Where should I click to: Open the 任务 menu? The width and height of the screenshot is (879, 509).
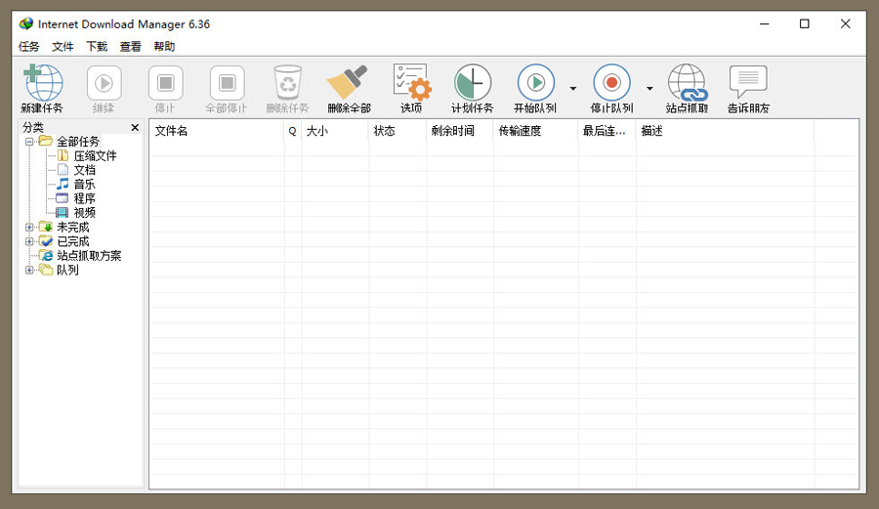29,47
